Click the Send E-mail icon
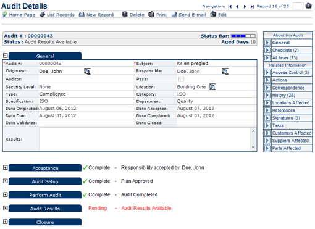 coord(174,15)
